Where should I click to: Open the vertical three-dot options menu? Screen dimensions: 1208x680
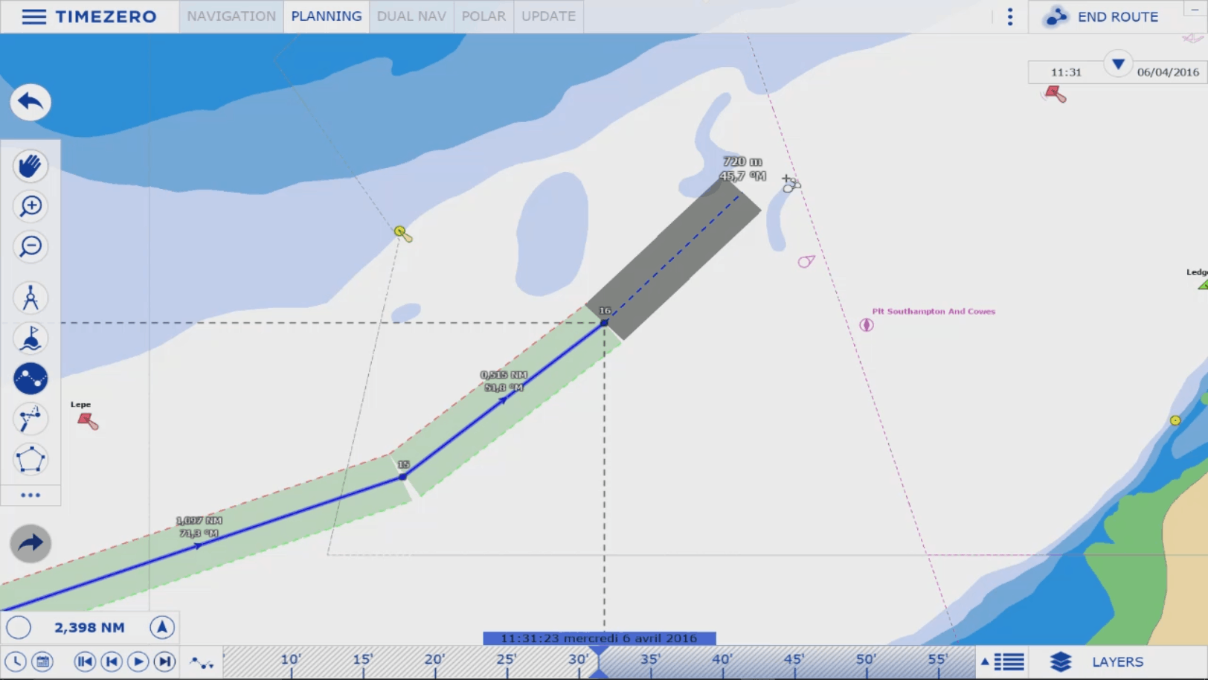(1009, 16)
